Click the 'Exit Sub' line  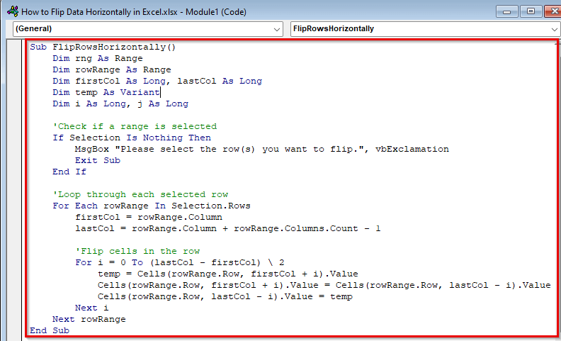[x=98, y=160]
